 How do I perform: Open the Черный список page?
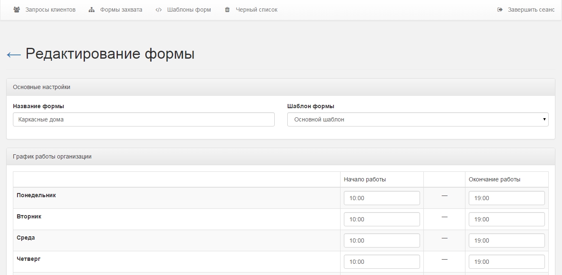tap(256, 10)
